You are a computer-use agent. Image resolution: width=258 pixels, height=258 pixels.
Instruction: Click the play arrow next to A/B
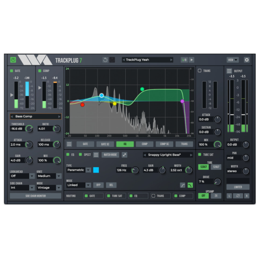[x=191, y=60]
